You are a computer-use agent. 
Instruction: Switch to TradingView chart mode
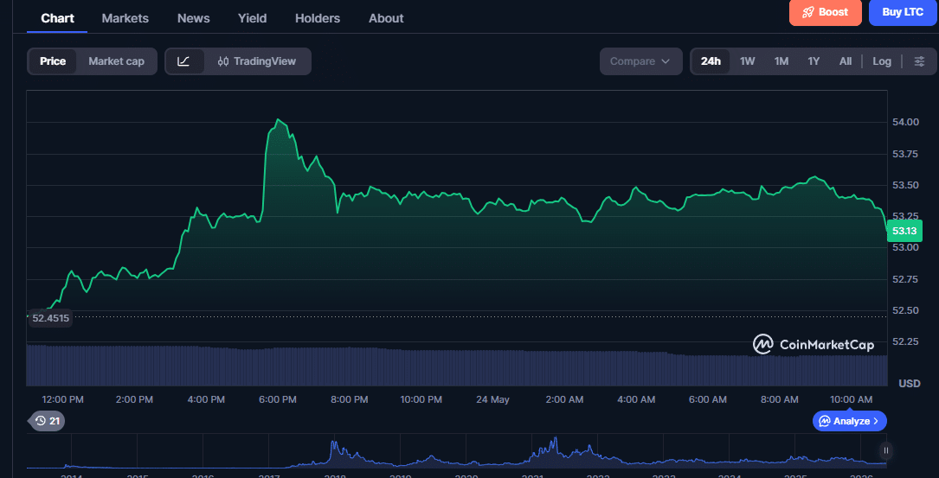click(x=257, y=61)
